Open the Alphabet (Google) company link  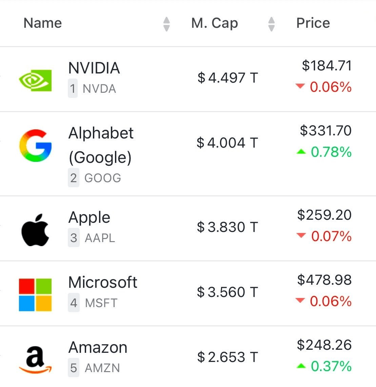tap(101, 145)
